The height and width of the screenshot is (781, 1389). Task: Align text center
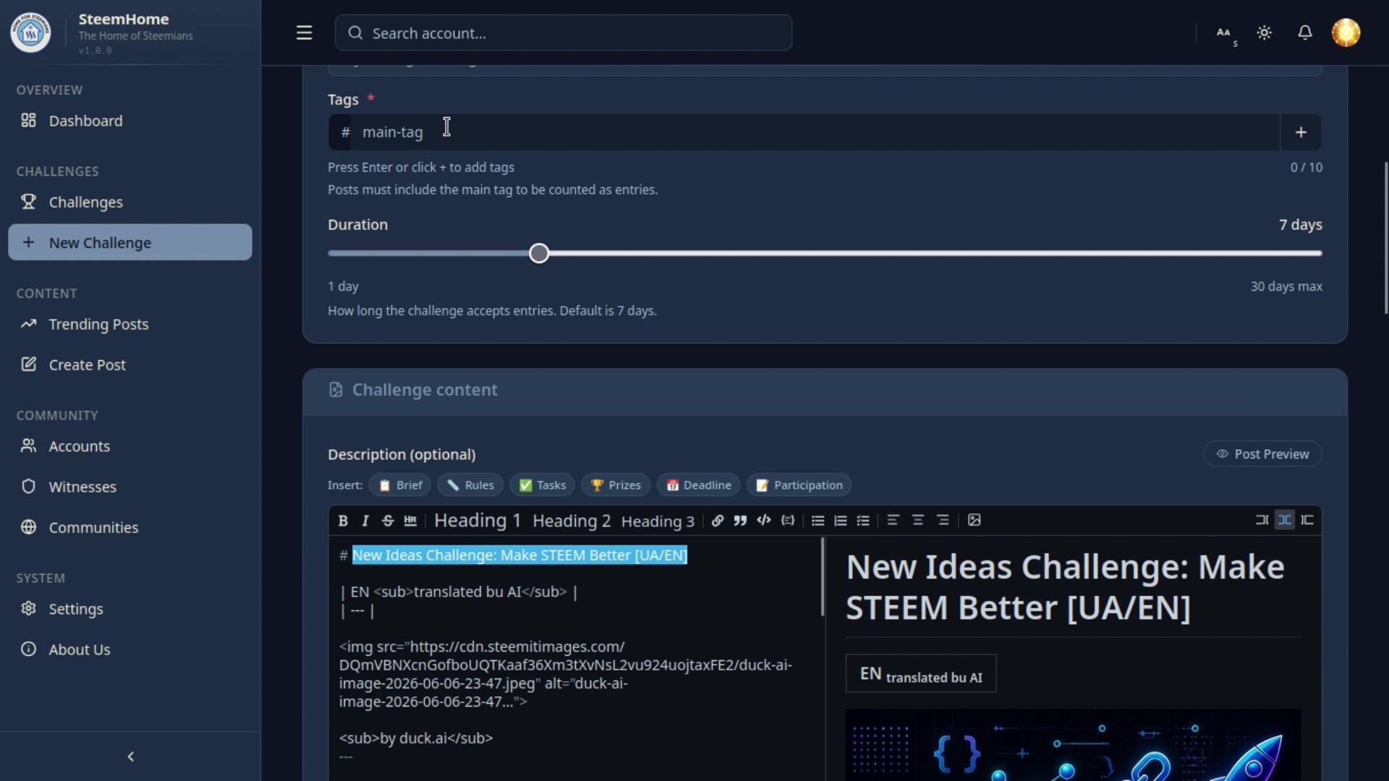[x=918, y=521]
